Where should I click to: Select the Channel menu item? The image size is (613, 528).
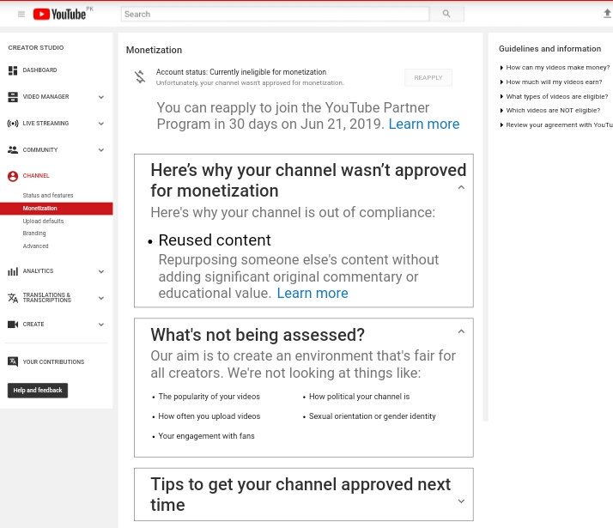[36, 176]
